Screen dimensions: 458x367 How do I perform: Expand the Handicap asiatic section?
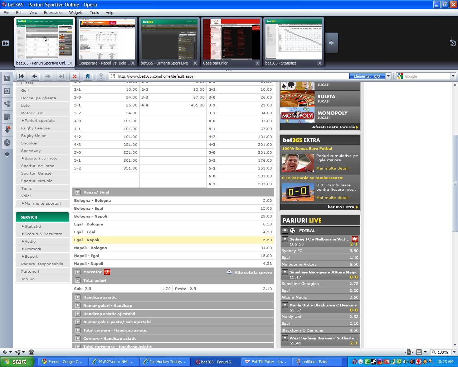pos(78,297)
